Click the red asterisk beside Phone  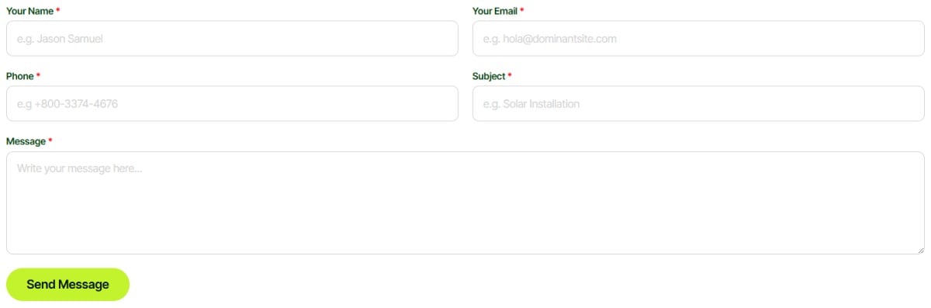point(39,75)
